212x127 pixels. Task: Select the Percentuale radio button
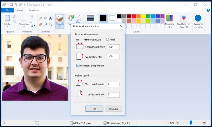(x=86, y=40)
